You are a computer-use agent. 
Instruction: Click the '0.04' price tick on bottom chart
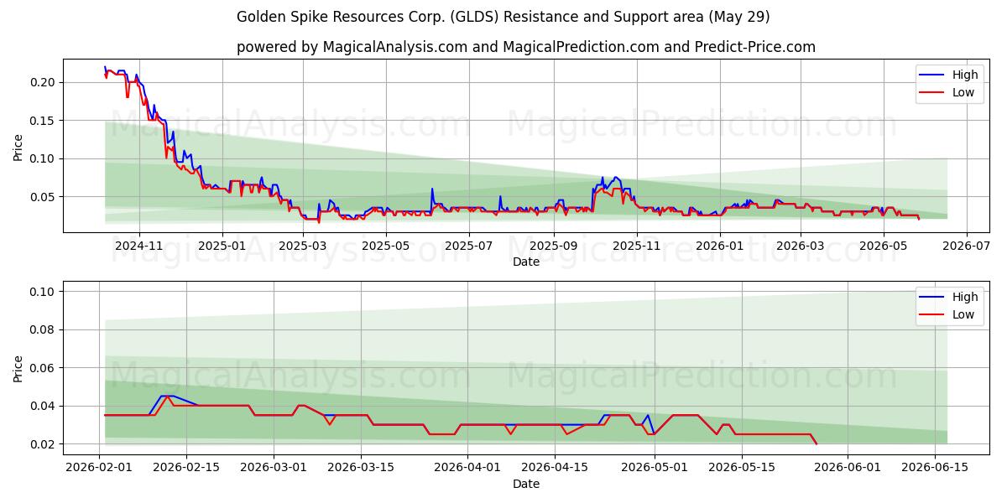[x=44, y=406]
